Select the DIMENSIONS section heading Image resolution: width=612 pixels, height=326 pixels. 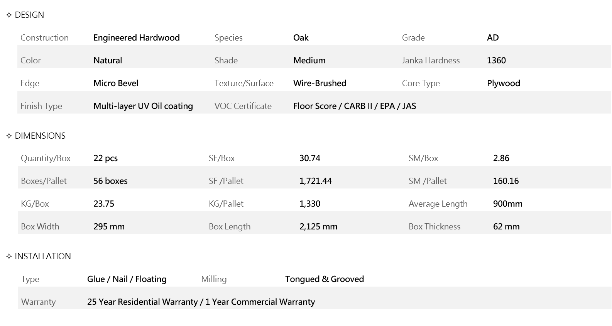pos(40,136)
